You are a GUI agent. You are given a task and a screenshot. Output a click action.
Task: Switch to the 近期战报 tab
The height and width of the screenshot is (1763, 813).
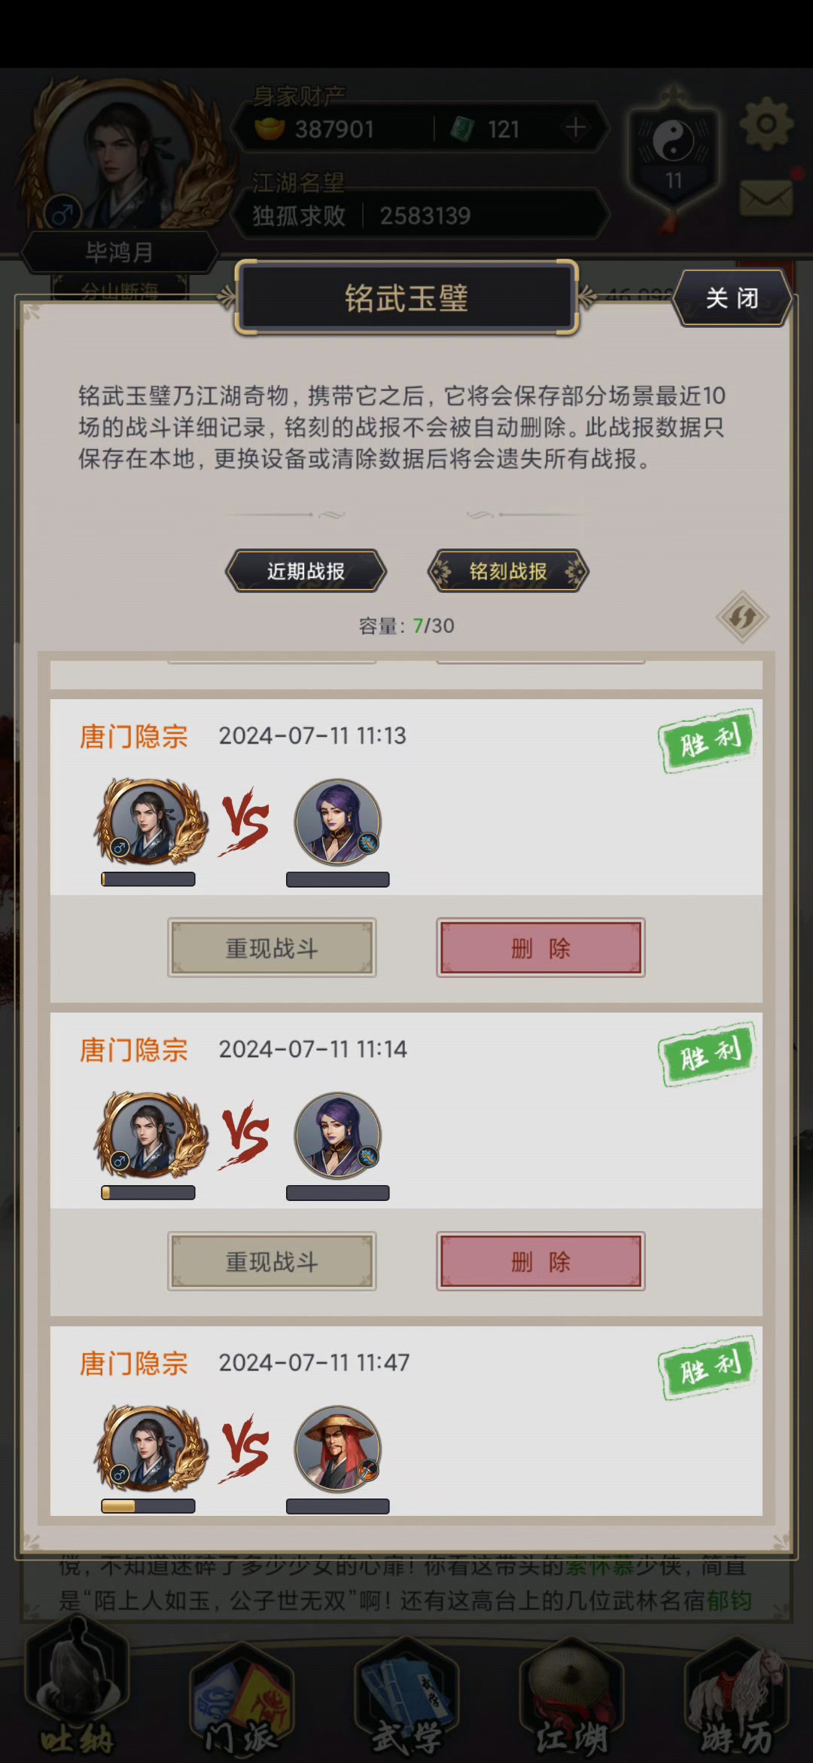[306, 571]
